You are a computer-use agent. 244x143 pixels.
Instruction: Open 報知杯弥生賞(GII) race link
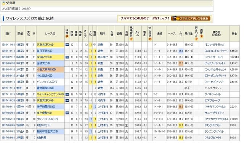[x=47, y=132]
